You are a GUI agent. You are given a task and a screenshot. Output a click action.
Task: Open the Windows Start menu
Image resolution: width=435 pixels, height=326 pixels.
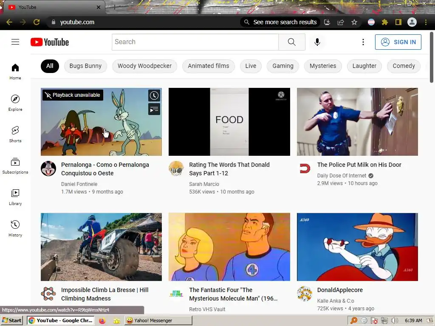[11, 320]
